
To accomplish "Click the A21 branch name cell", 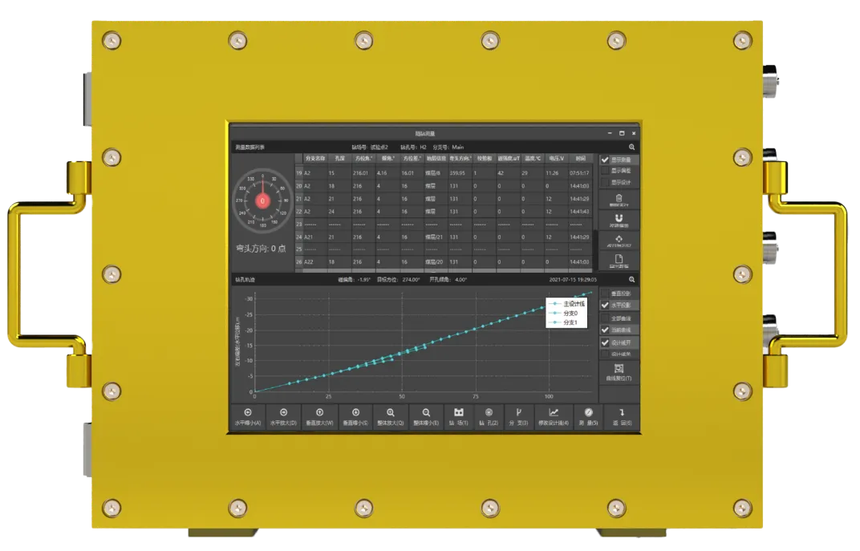I will [x=315, y=237].
